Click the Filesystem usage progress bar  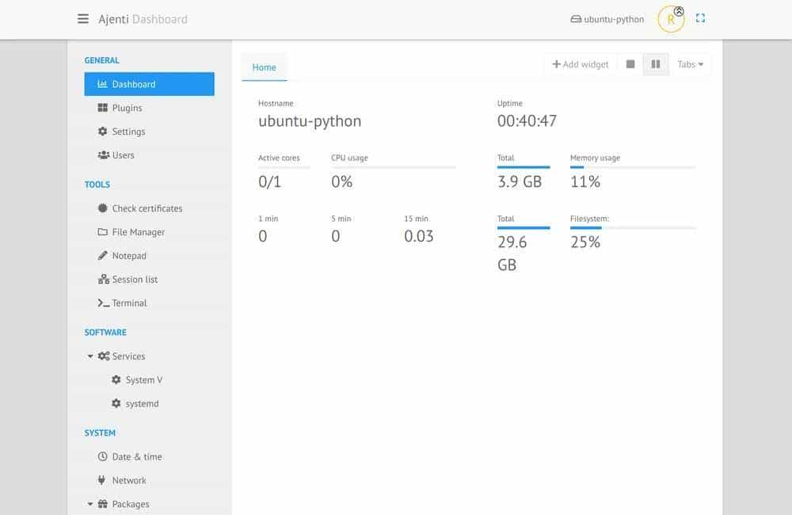(633, 227)
